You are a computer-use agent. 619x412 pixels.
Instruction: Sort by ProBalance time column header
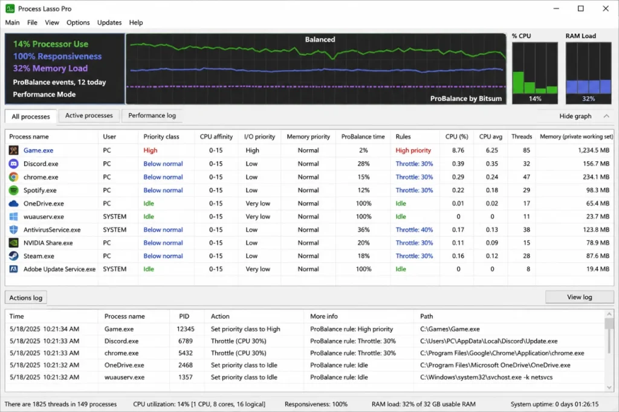[363, 137]
